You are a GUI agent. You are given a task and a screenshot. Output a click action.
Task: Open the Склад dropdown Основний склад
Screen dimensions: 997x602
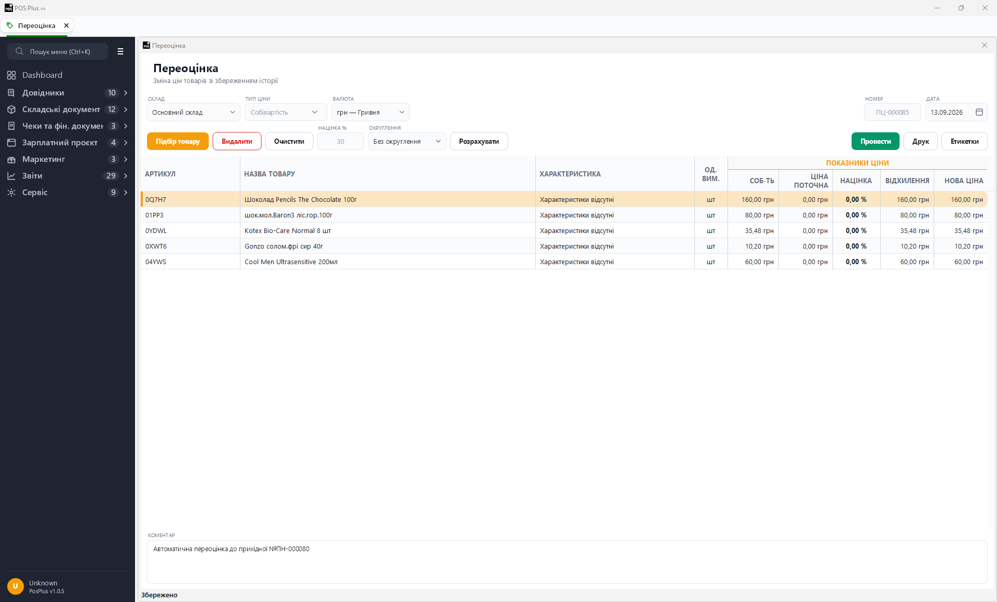[194, 112]
